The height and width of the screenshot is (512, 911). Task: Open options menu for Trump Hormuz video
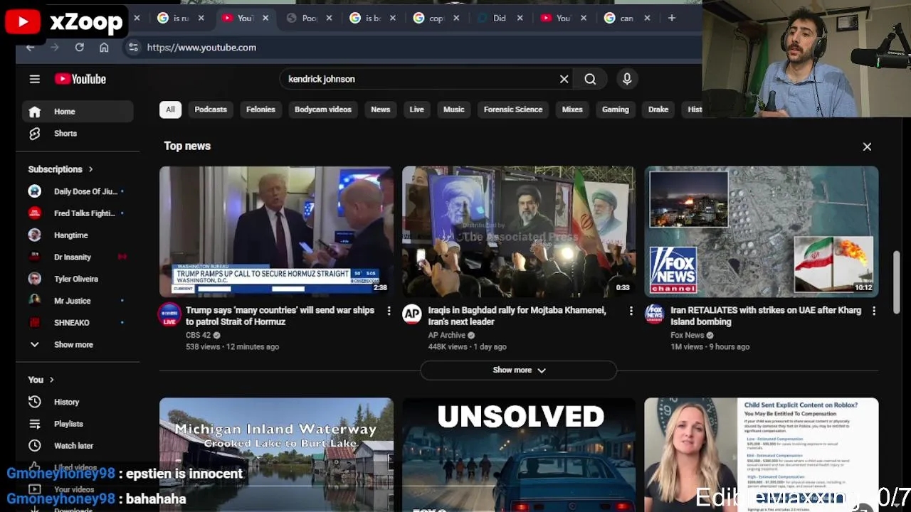click(389, 311)
